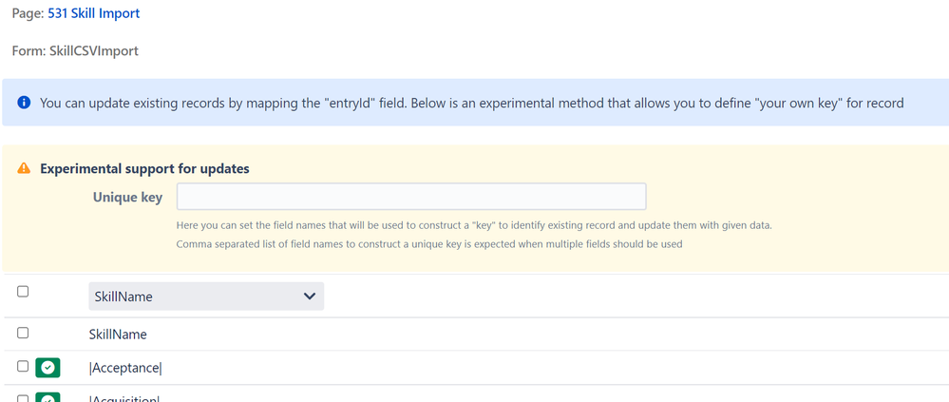949x402 pixels.
Task: Click the Unique key label
Action: click(x=127, y=198)
